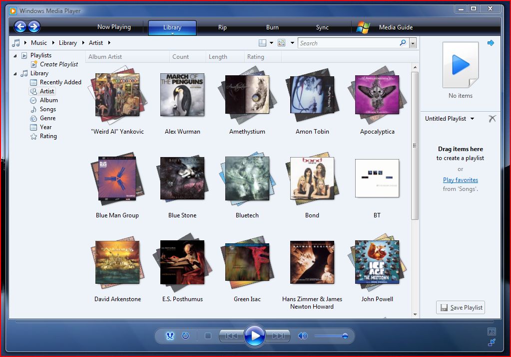
Task: Click the Save Playlist button
Action: pyautogui.click(x=461, y=308)
